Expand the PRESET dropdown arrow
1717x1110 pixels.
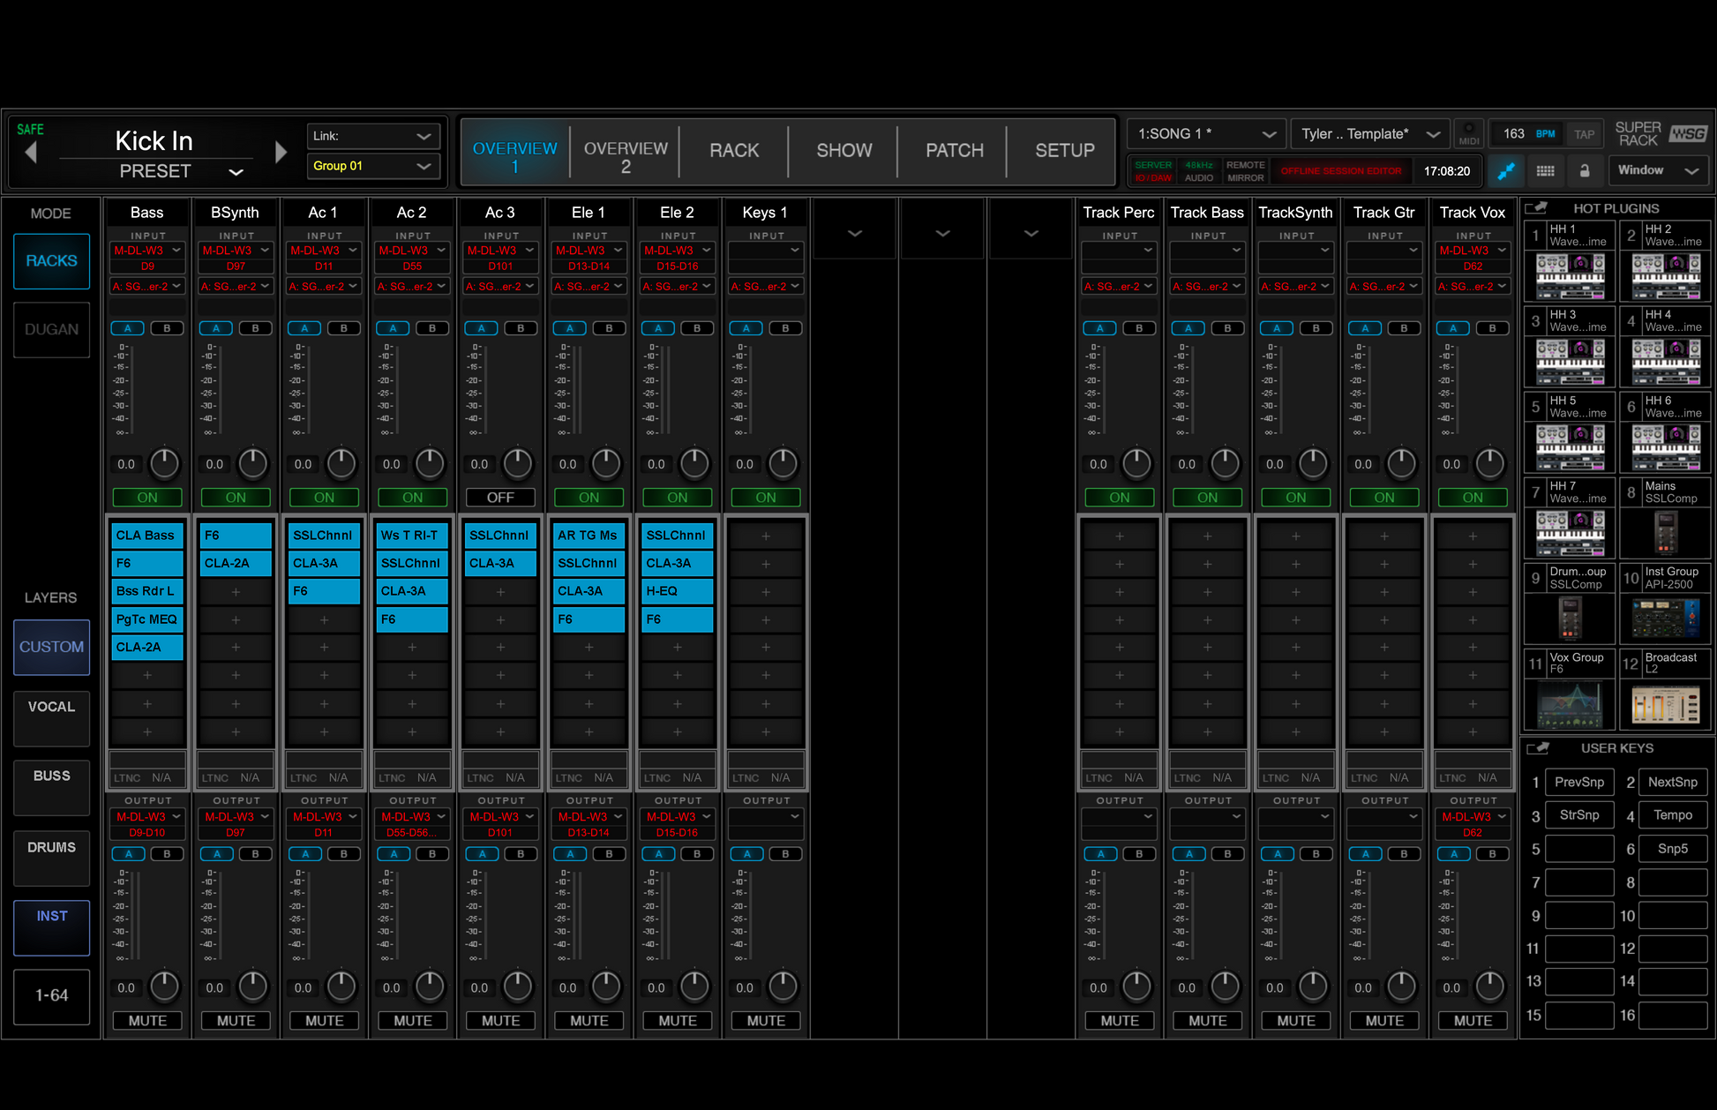click(x=236, y=172)
